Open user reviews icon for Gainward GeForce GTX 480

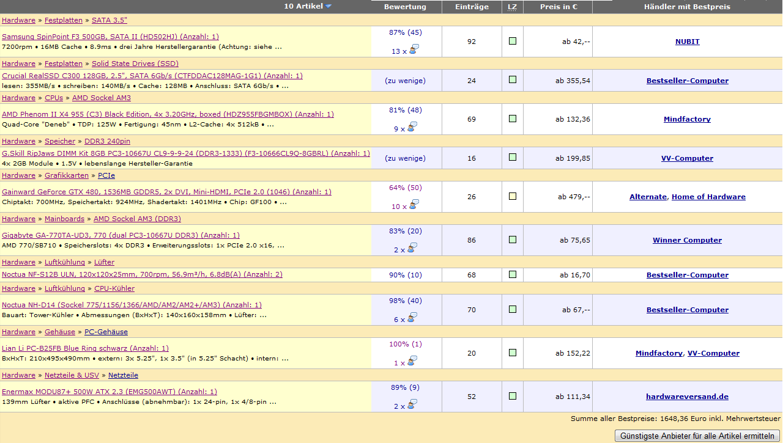click(414, 205)
